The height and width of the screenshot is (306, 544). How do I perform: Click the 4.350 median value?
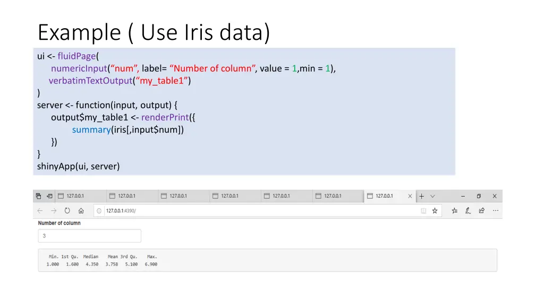(x=92, y=265)
